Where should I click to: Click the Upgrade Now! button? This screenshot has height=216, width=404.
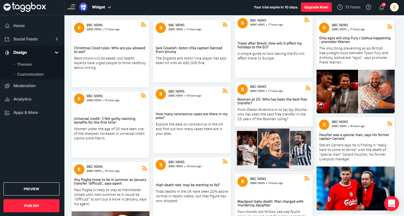click(x=316, y=7)
